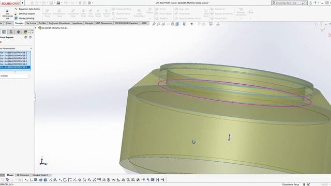Switch to the Profiller tab
Viewport: 331px width, 186px height.
coord(42,23)
